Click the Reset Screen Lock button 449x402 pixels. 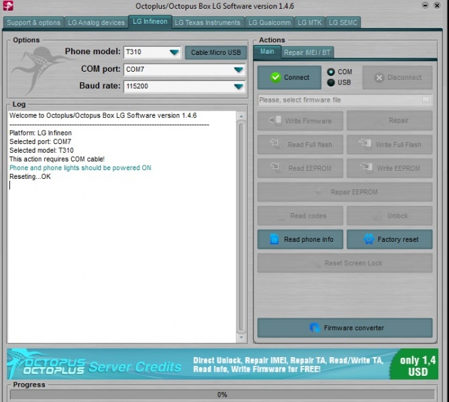(345, 263)
